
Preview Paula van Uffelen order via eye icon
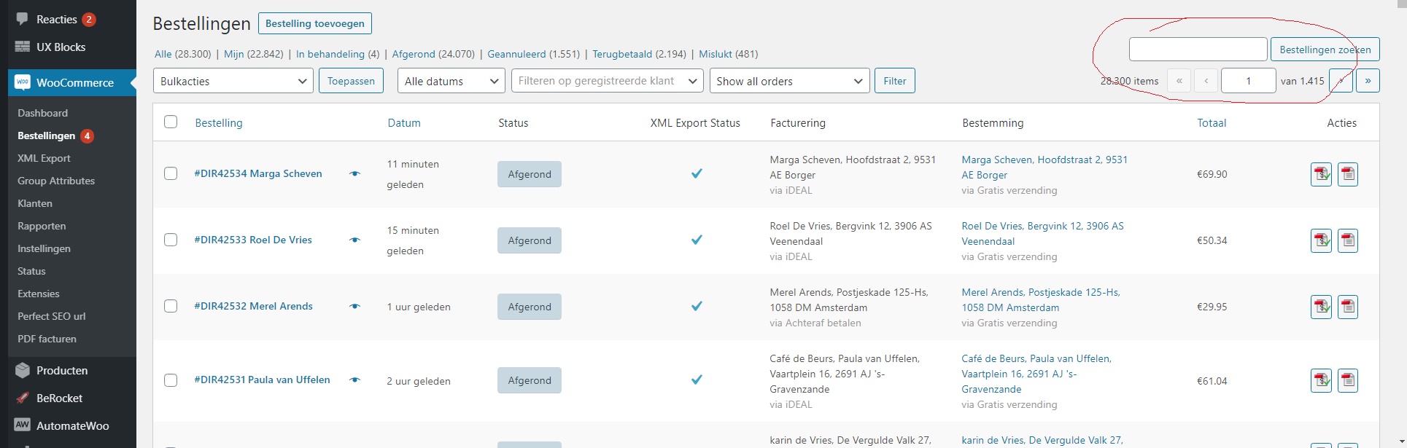(355, 380)
